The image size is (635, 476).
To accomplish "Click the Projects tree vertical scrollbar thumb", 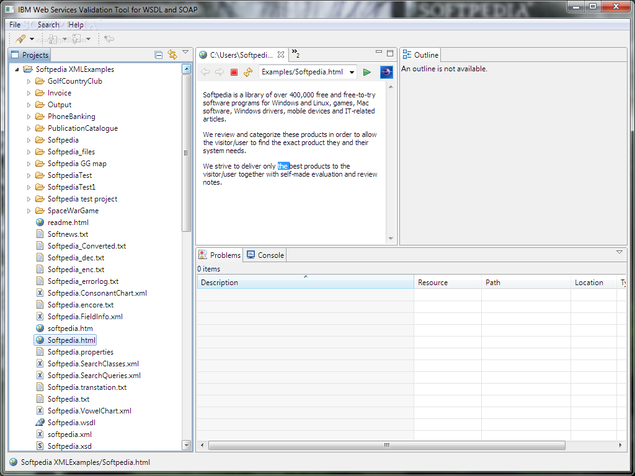I will (186, 153).
